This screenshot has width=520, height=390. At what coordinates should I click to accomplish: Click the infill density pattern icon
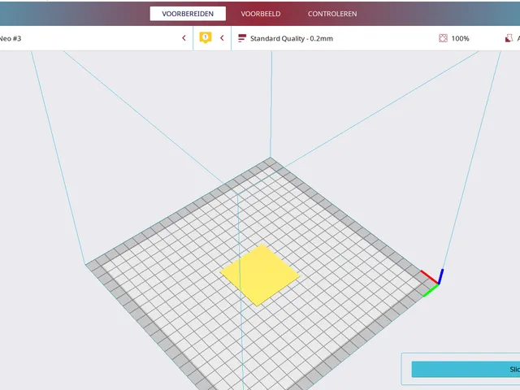[x=443, y=38]
